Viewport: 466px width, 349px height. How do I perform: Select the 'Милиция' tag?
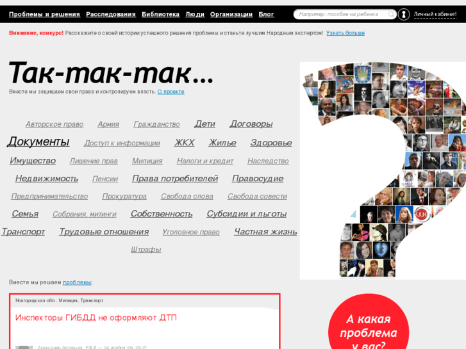tap(147, 161)
